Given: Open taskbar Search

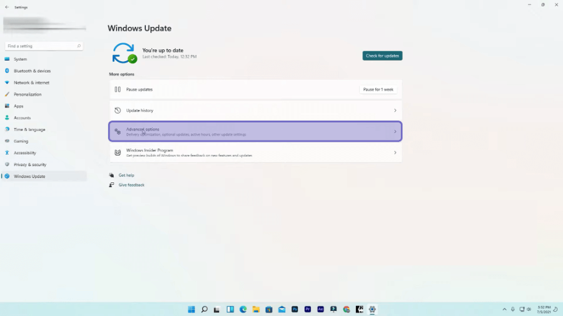Looking at the screenshot, I should pos(205,310).
